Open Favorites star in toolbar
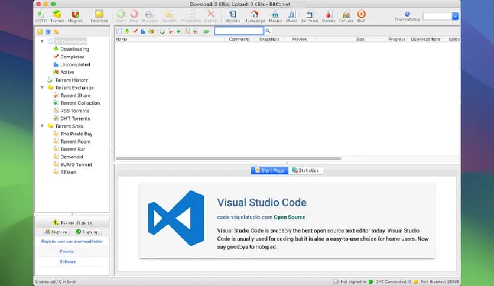 tap(99, 15)
